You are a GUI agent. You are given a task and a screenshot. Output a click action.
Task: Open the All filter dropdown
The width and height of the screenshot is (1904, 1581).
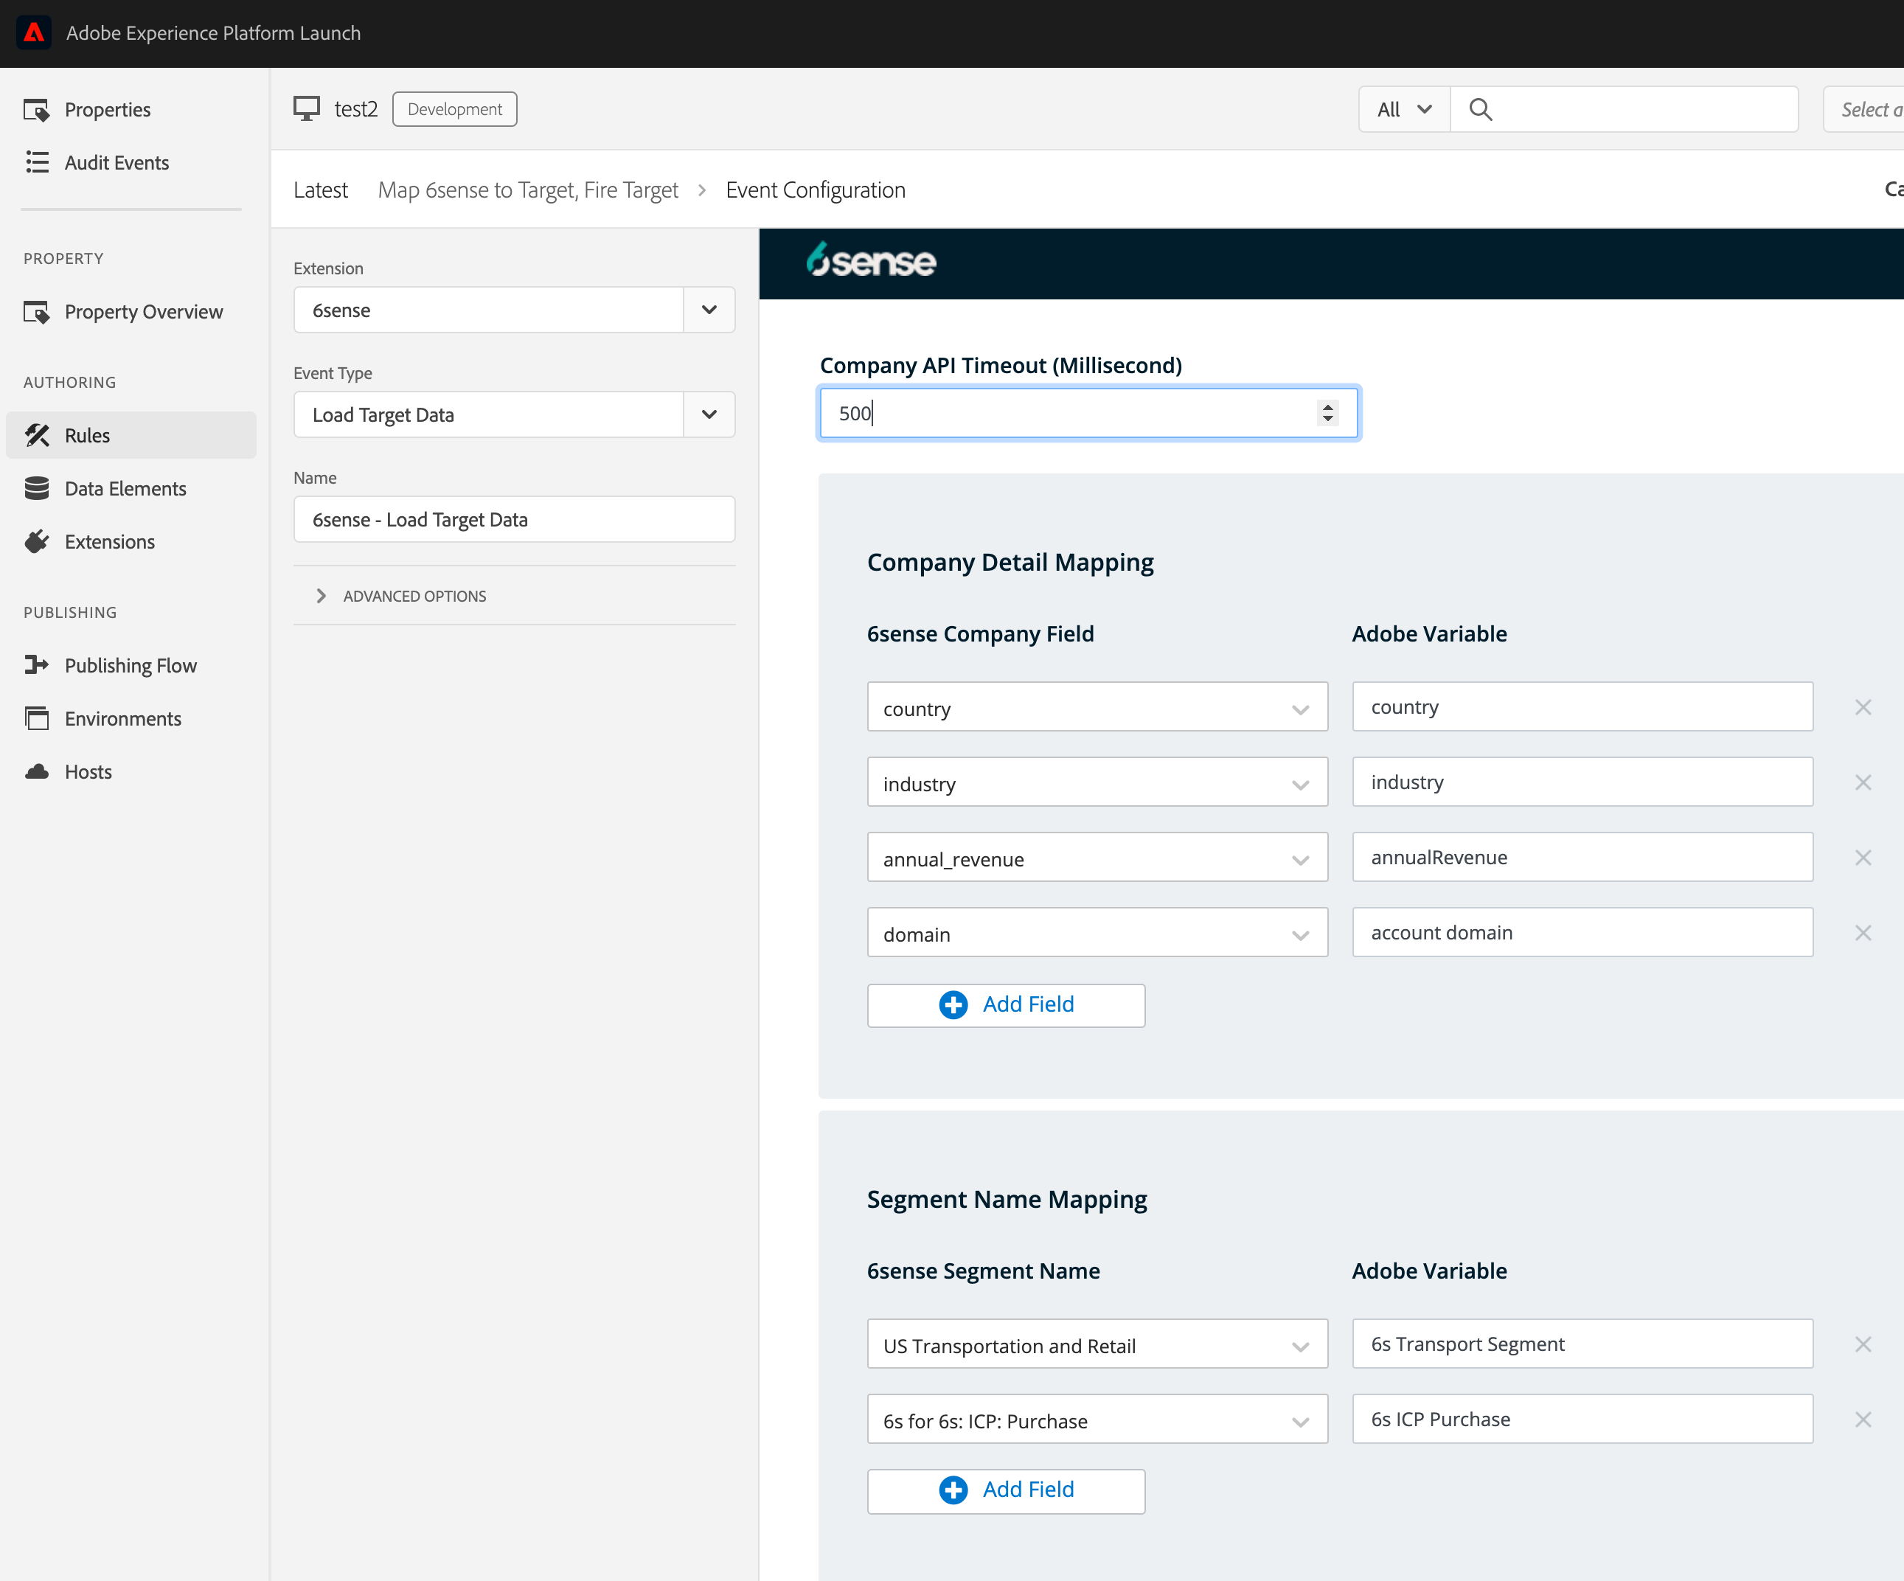click(x=1405, y=110)
